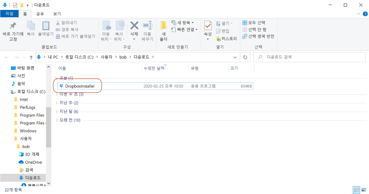Screen dimensions: 369x194
Task: Click the 다운로드 검색 search box
Action: coord(309,57)
